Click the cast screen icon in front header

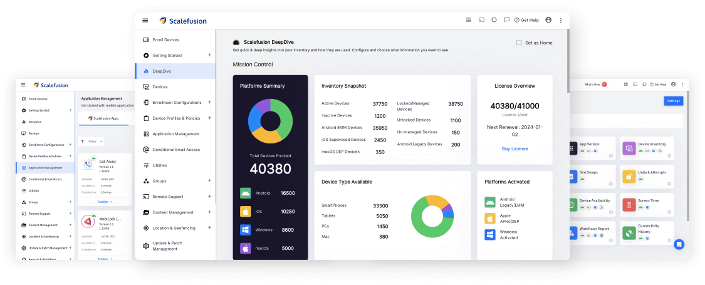click(481, 20)
